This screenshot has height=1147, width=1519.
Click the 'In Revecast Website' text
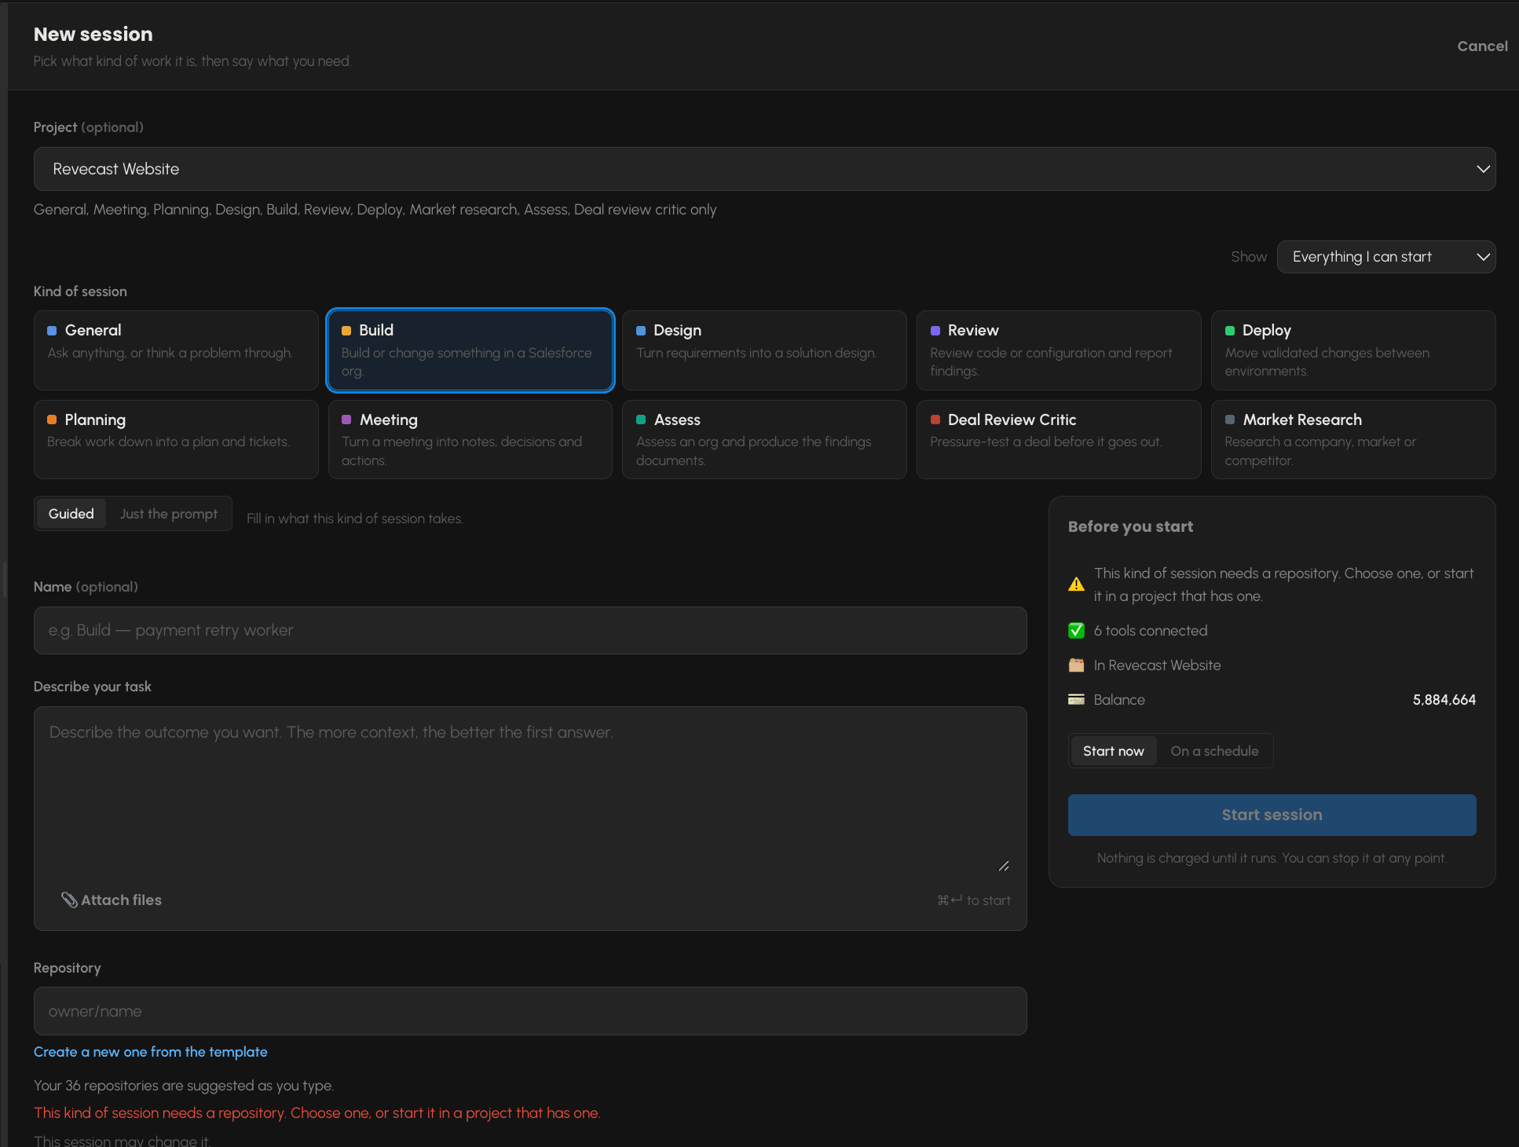click(1157, 665)
